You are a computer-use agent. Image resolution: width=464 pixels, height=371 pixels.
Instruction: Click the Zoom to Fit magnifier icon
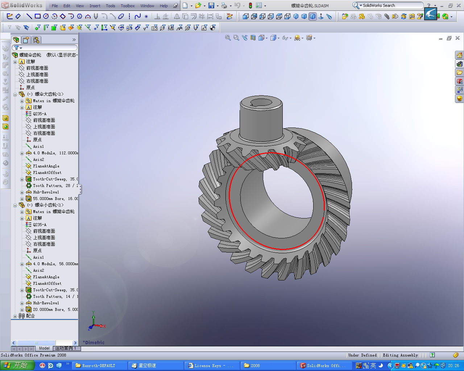(228, 38)
